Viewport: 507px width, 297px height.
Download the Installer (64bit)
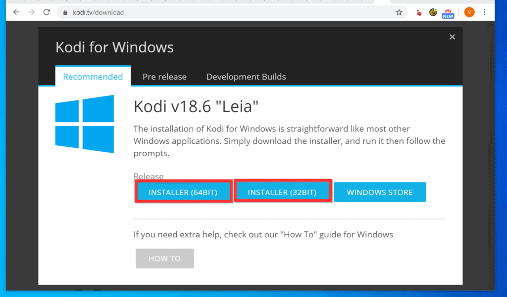[183, 192]
